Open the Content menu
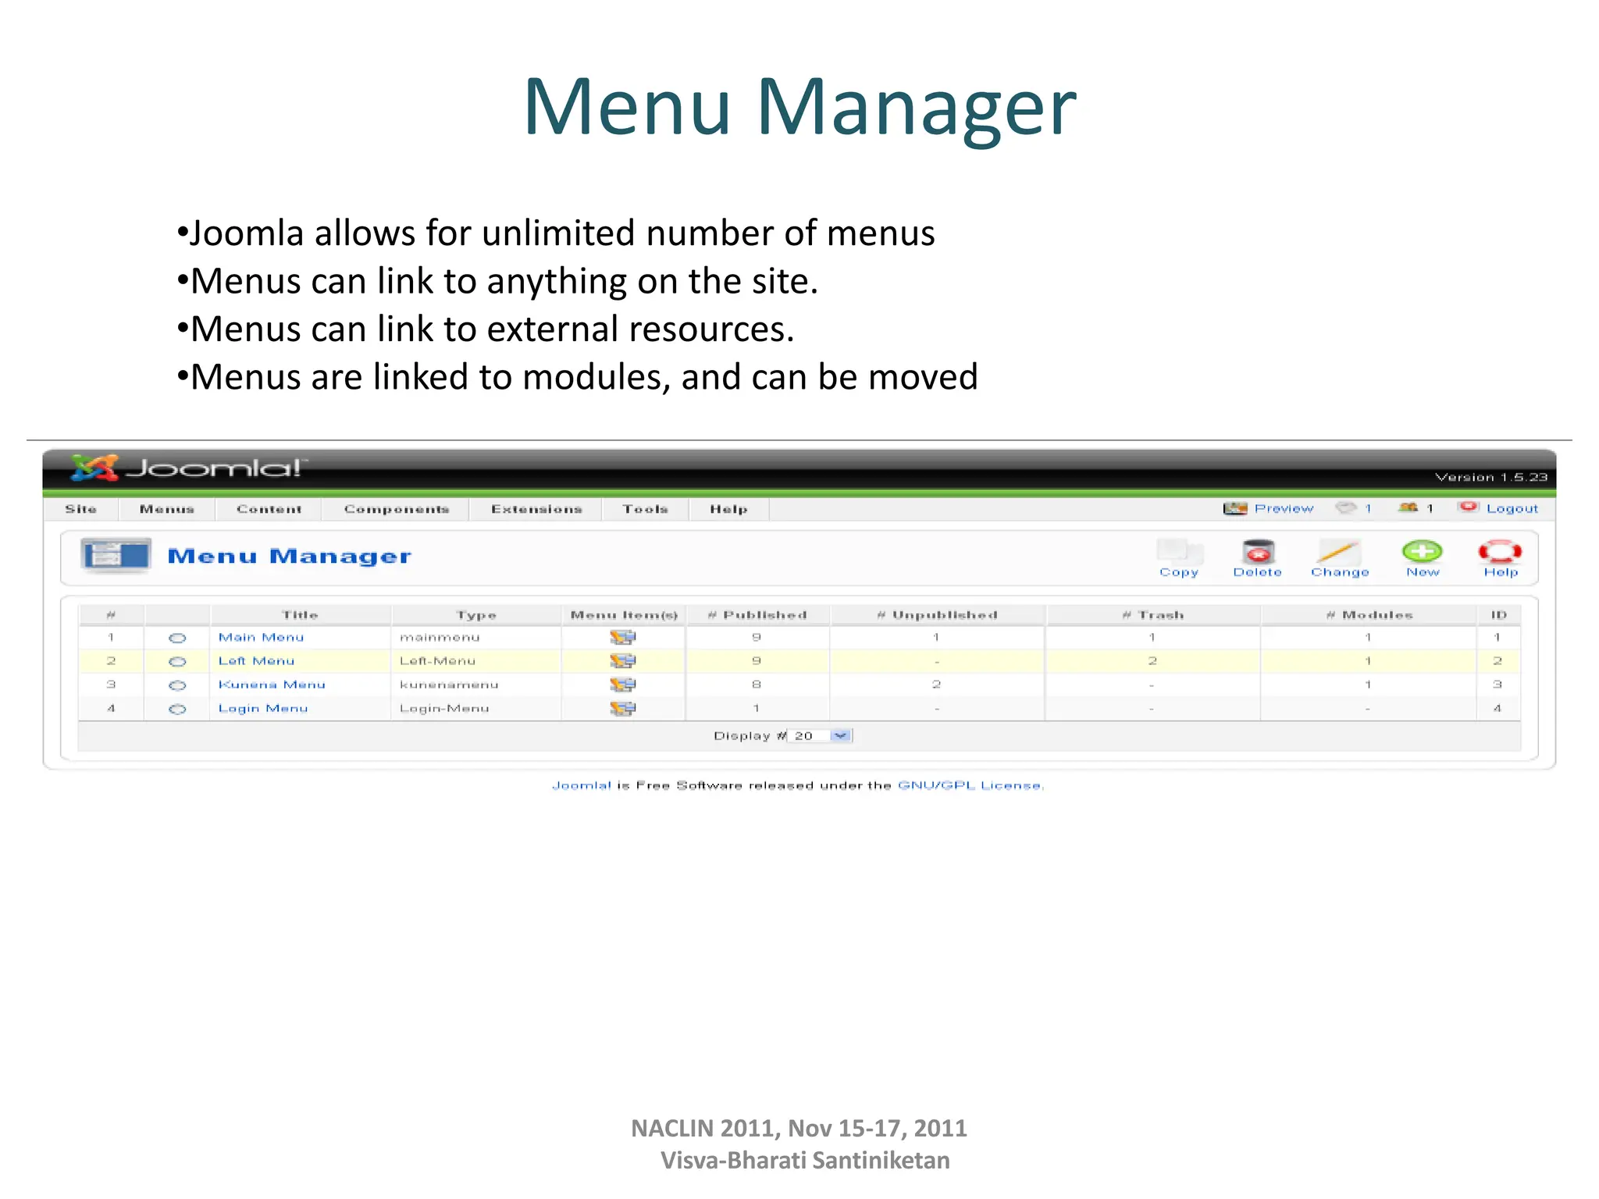Image resolution: width=1599 pixels, height=1199 pixels. [269, 509]
